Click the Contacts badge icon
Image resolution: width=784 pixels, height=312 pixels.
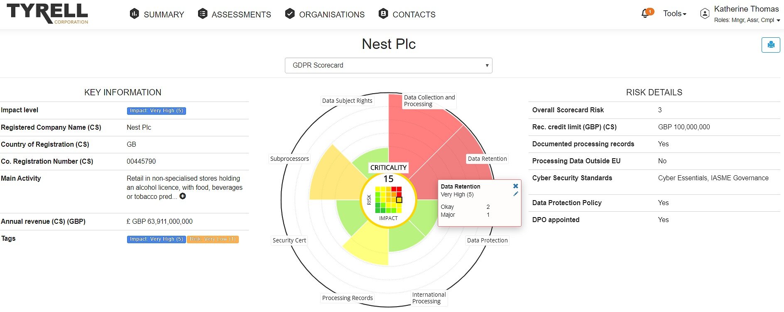(x=383, y=14)
